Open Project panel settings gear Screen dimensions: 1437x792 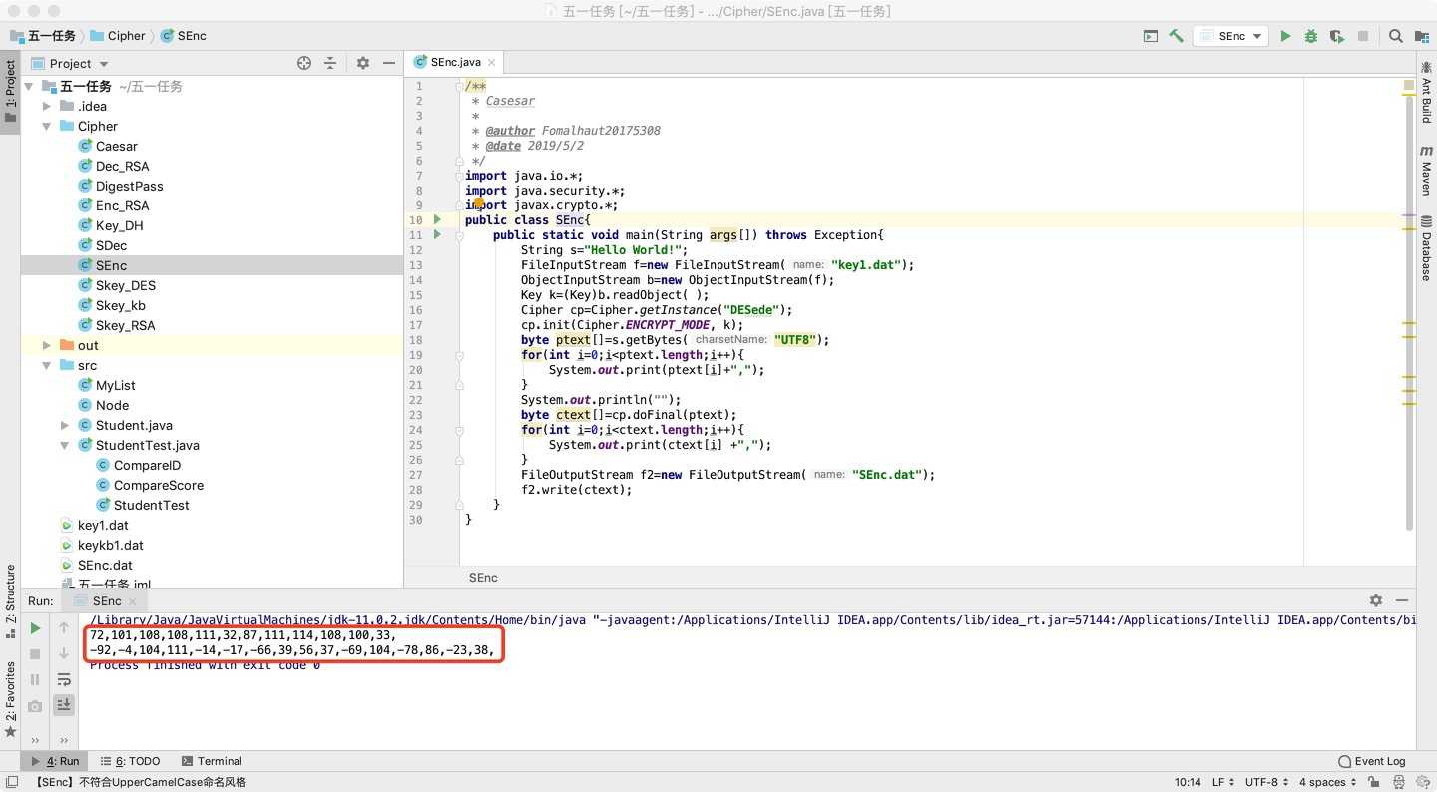[x=363, y=63]
